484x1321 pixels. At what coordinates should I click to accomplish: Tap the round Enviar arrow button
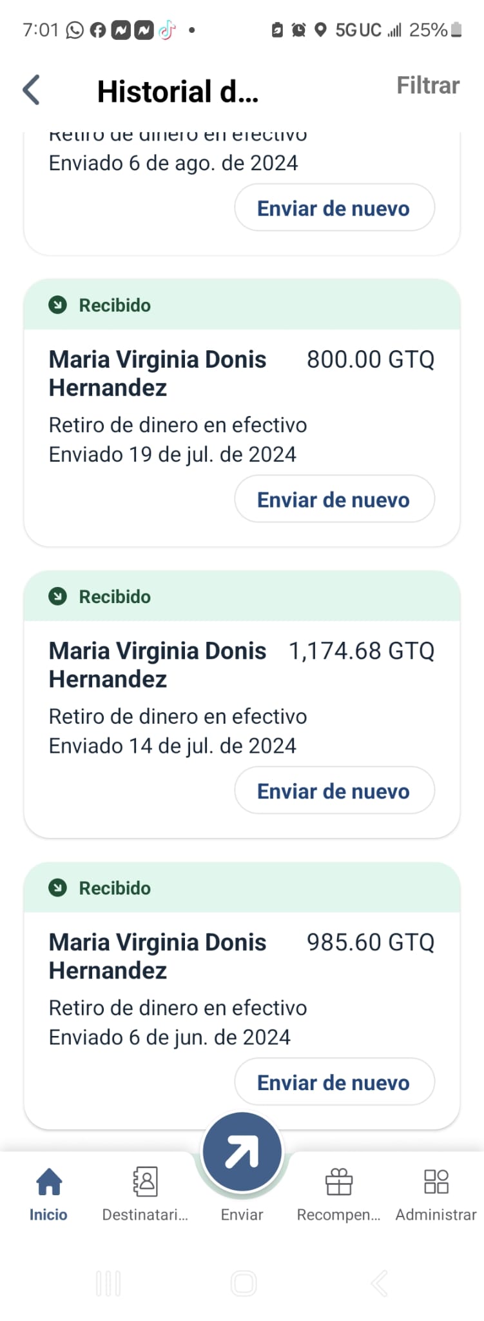pyautogui.click(x=242, y=1151)
